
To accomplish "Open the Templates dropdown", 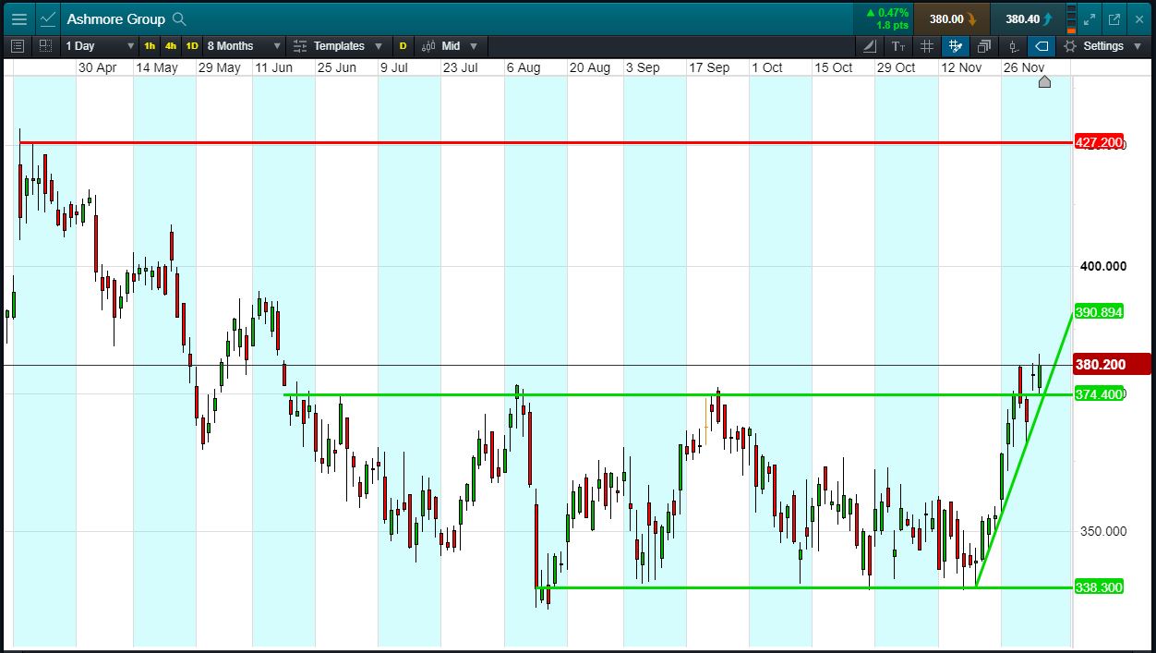I will [338, 46].
